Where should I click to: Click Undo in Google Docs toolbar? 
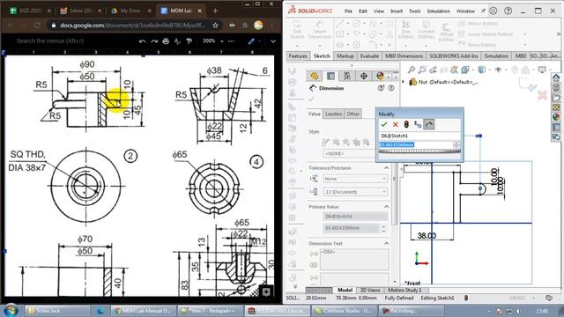tap(143, 41)
